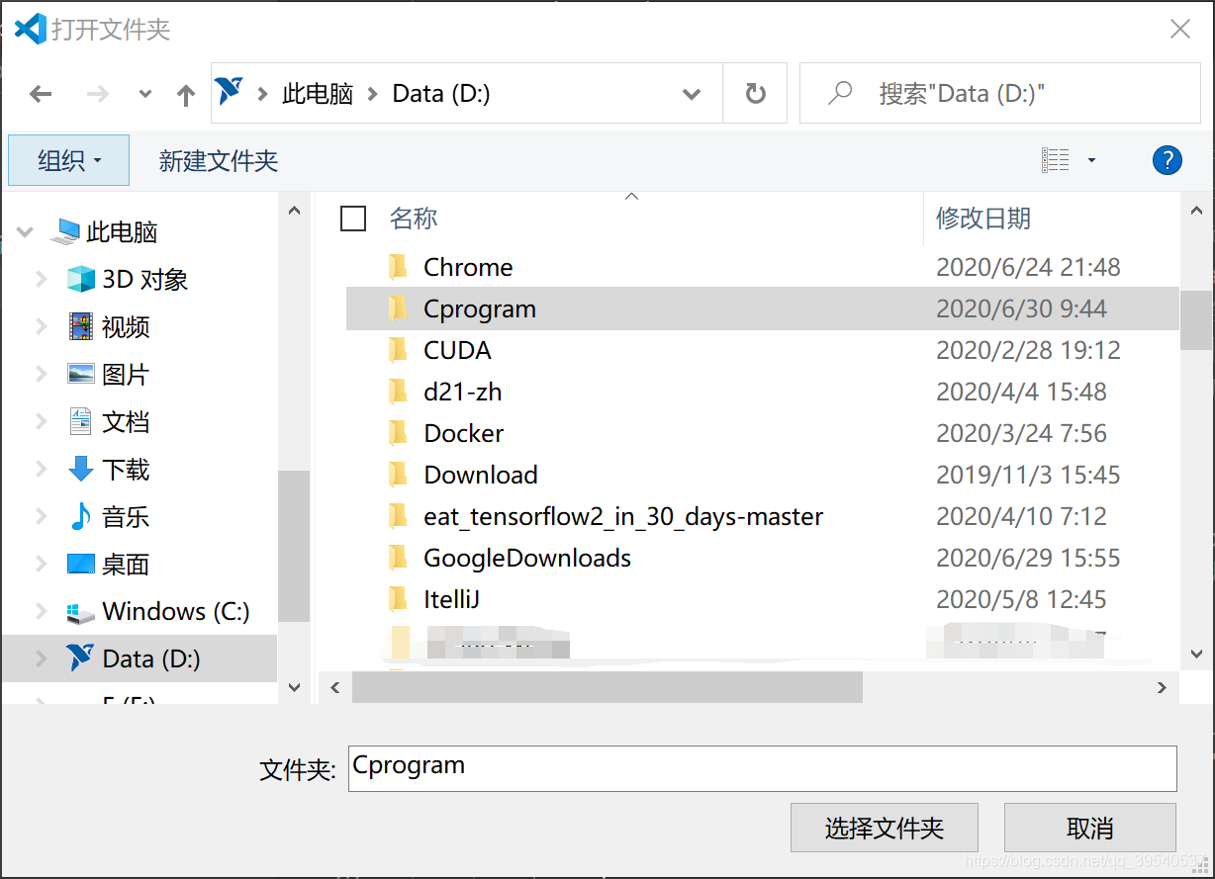The image size is (1215, 879).
Task: Expand the 此电脑 tree node
Action: pos(23,231)
